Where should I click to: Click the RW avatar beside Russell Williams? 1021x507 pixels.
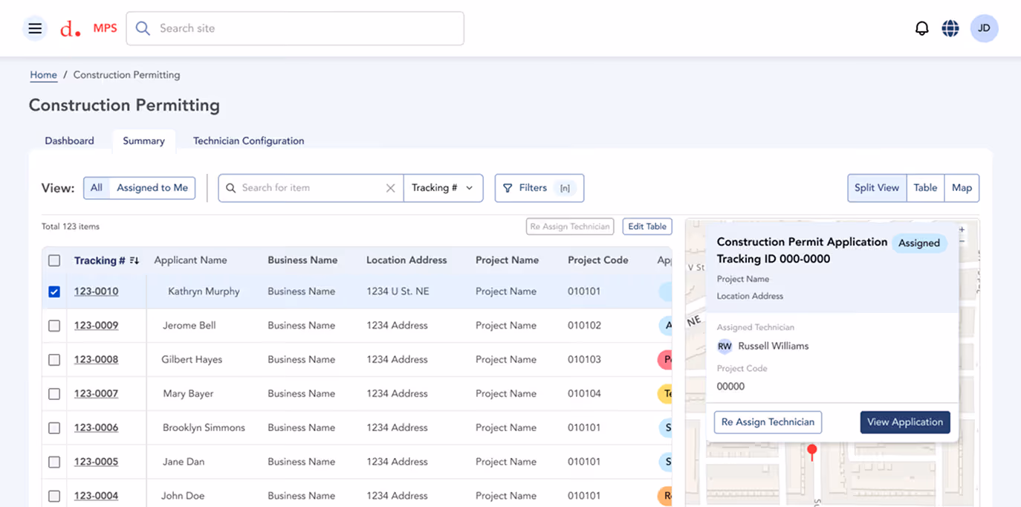(x=725, y=346)
